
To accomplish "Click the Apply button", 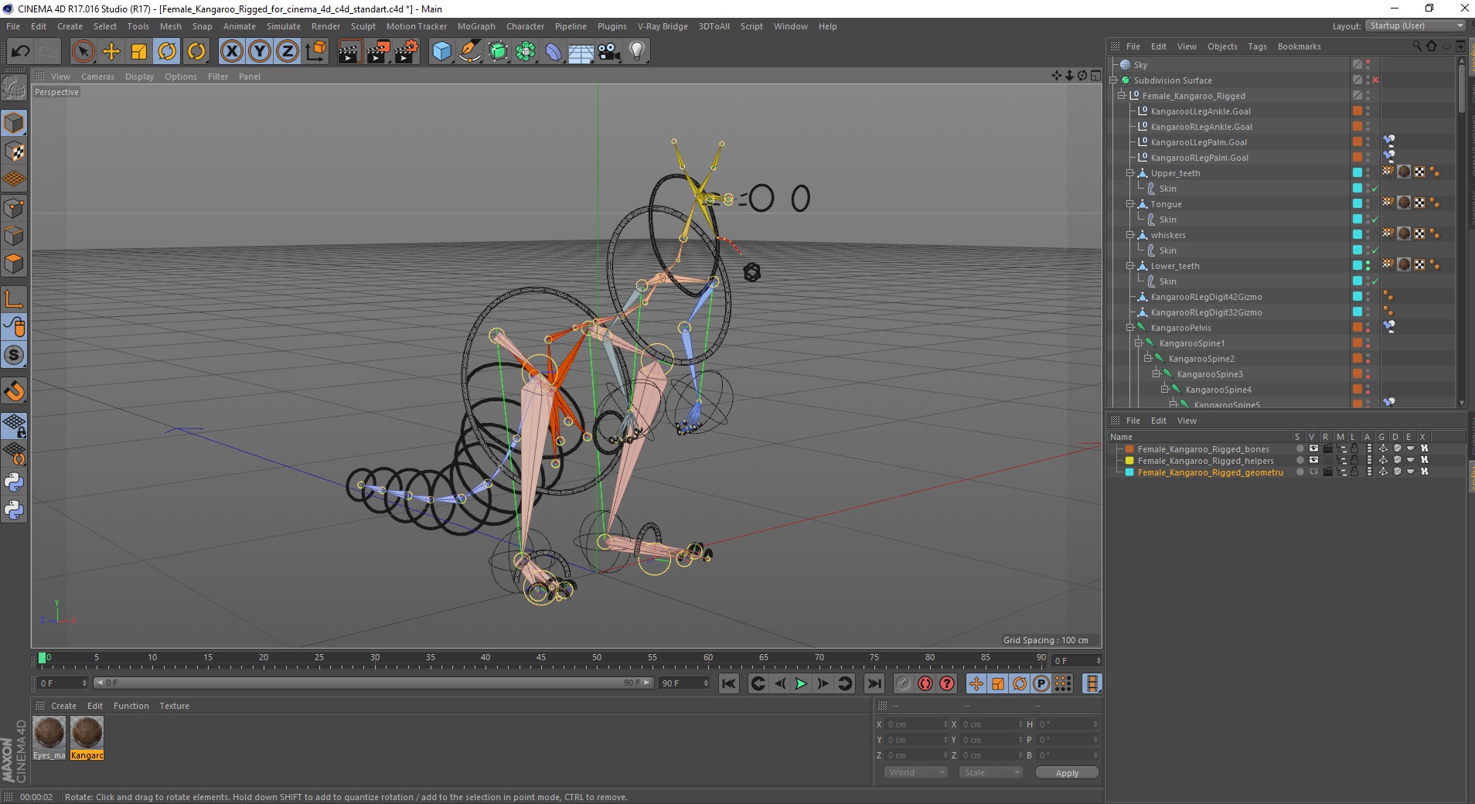I will [1067, 773].
